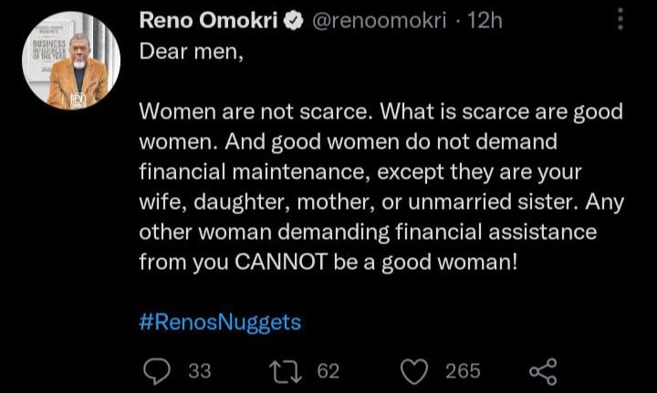Click the 'other woman demanding financial assistance' line
This screenshot has height=393, width=657.
click(367, 232)
